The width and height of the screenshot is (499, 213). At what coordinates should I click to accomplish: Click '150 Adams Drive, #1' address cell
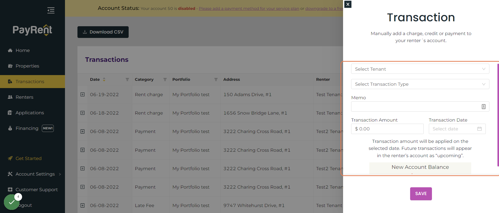coord(247,95)
